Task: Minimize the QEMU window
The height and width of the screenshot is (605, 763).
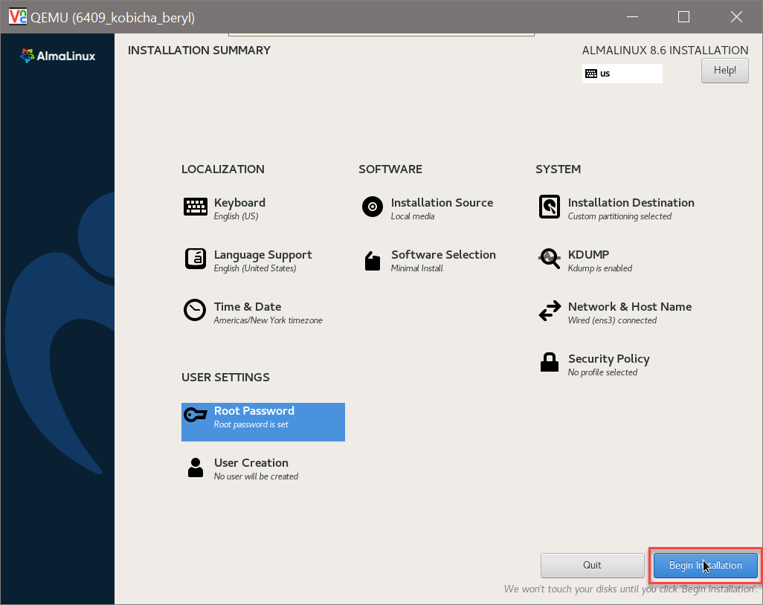Action: pos(632,17)
